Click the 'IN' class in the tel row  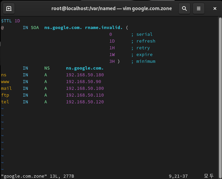tap(25, 102)
